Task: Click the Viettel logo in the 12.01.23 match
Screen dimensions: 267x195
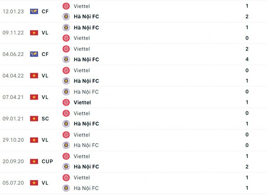Action: [66, 6]
